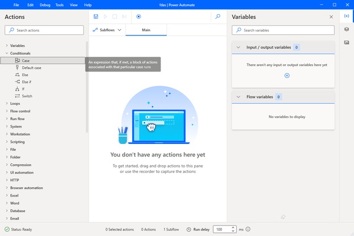Open the UI elements sidebar icon
354x236 pixels.
click(x=346, y=29)
